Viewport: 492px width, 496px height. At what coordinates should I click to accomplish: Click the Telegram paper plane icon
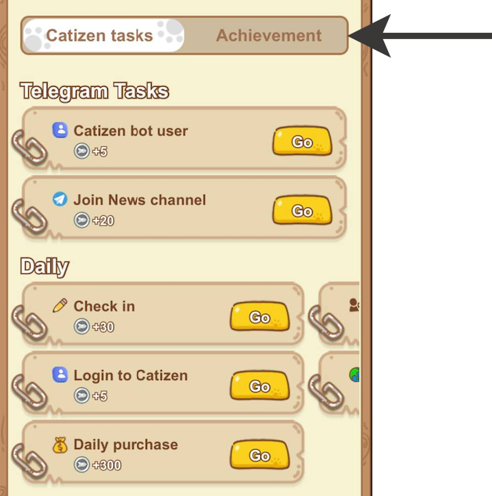click(59, 199)
